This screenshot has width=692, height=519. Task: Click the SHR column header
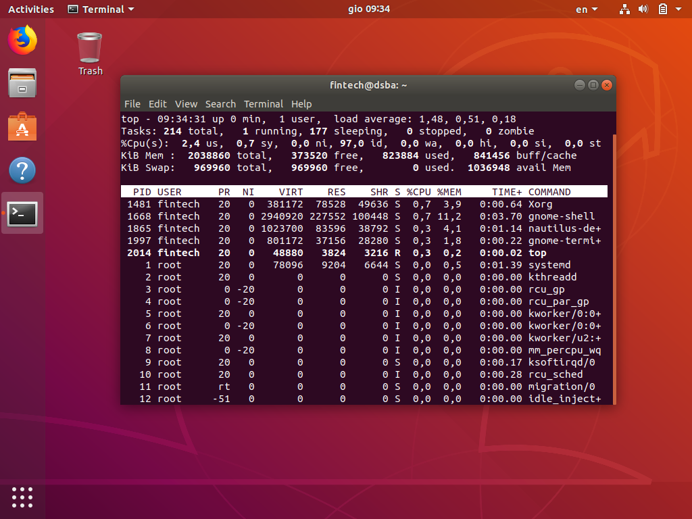point(379,192)
